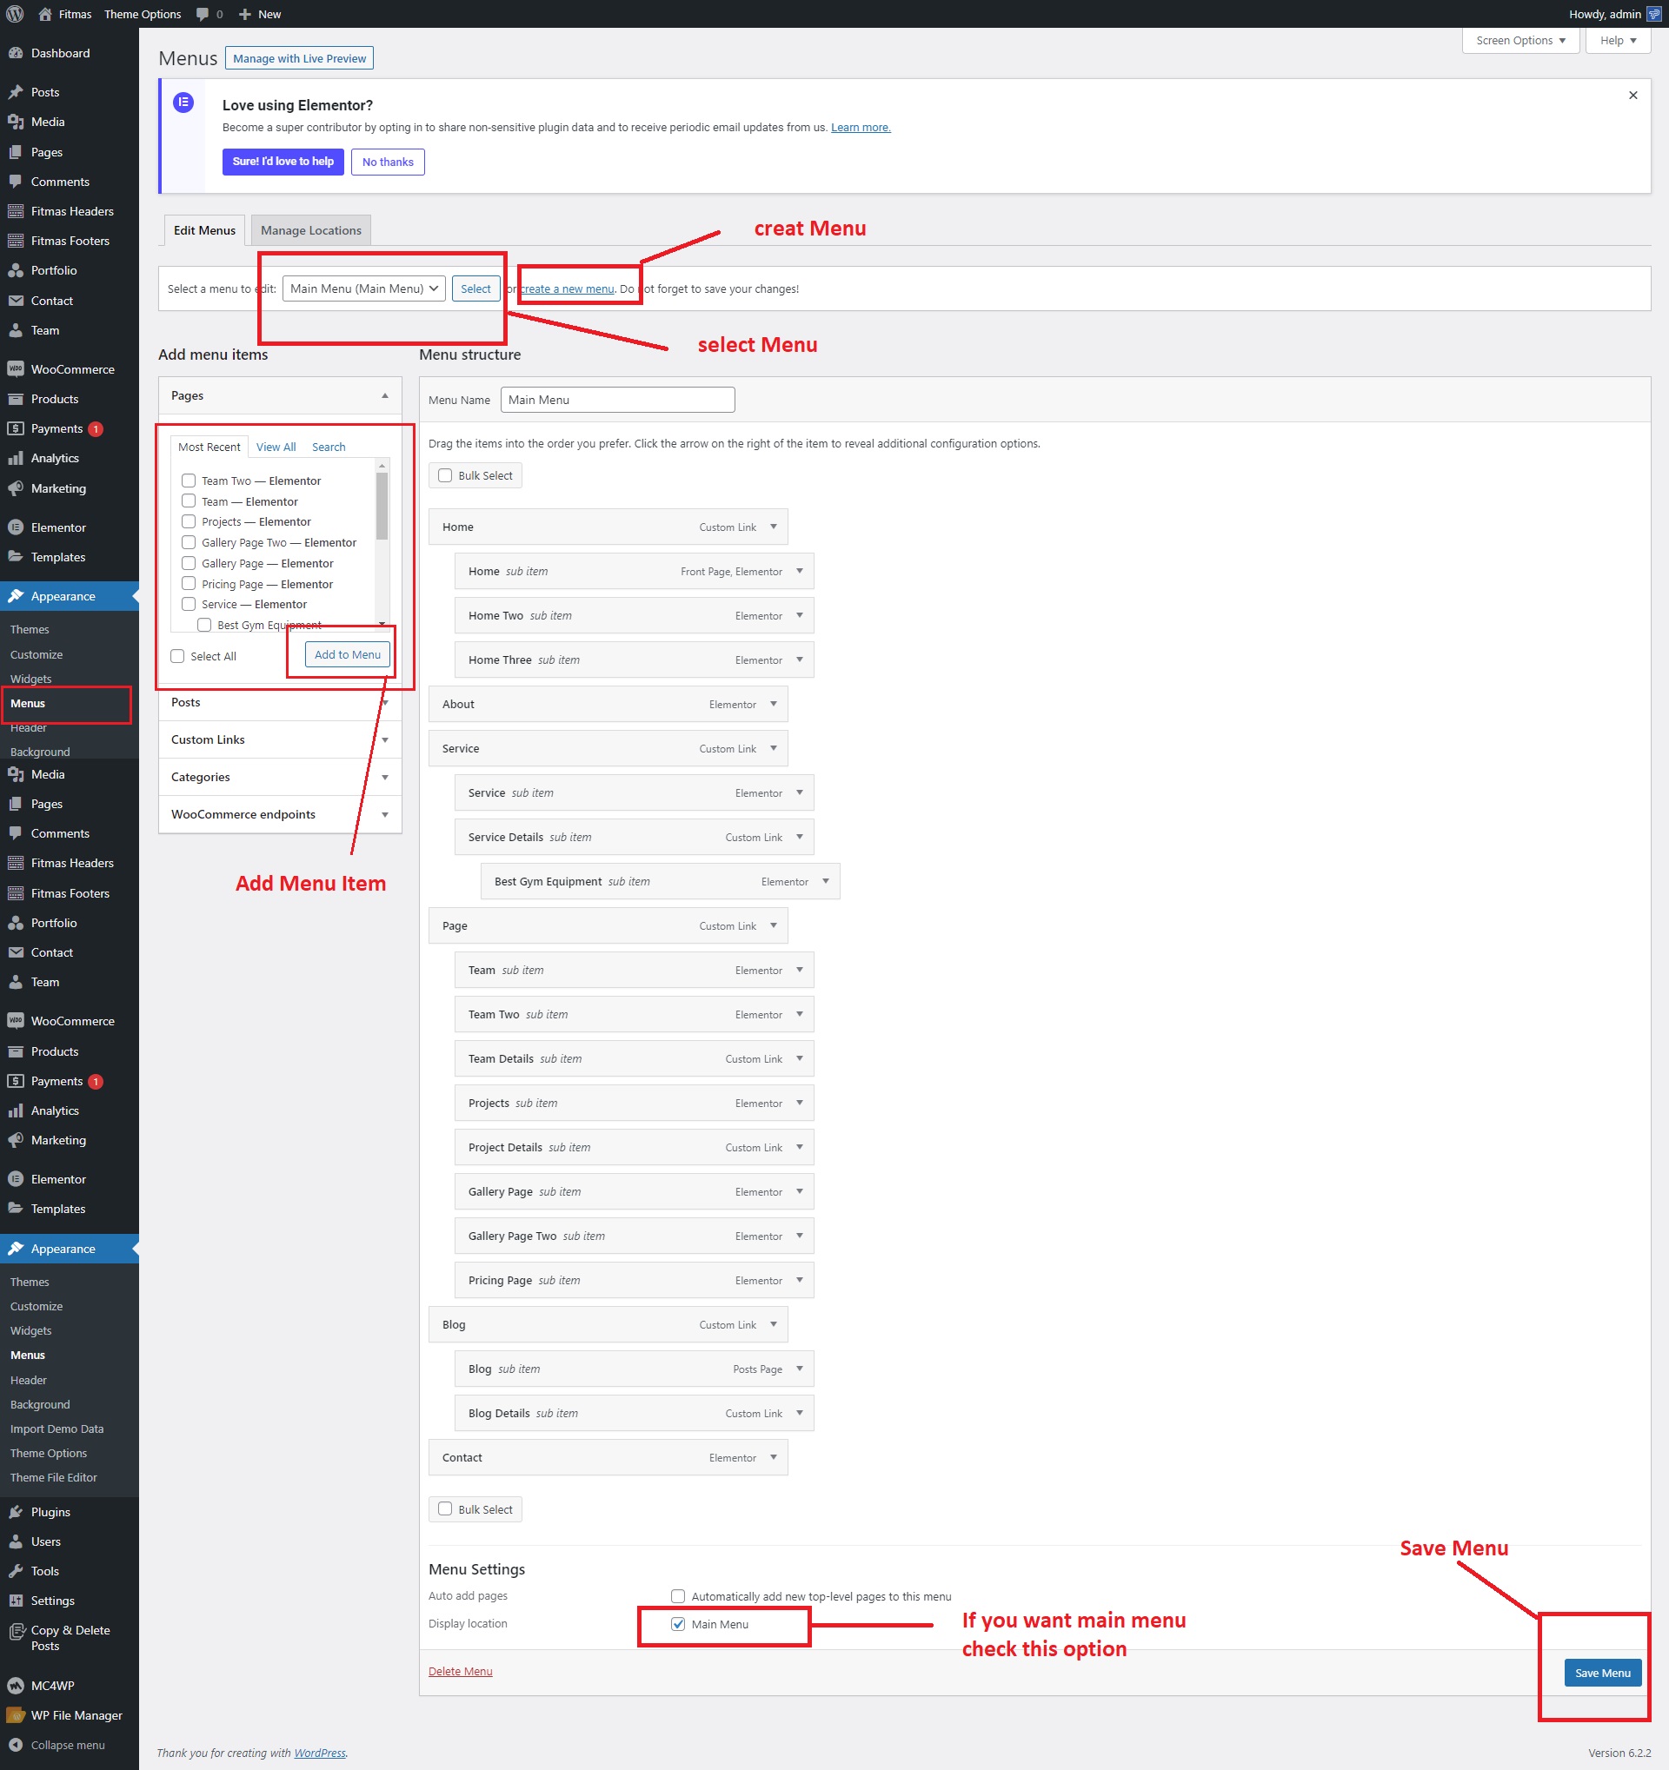Click the Elementor logo icon in the notice
This screenshot has height=1770, width=1669.
183,102
